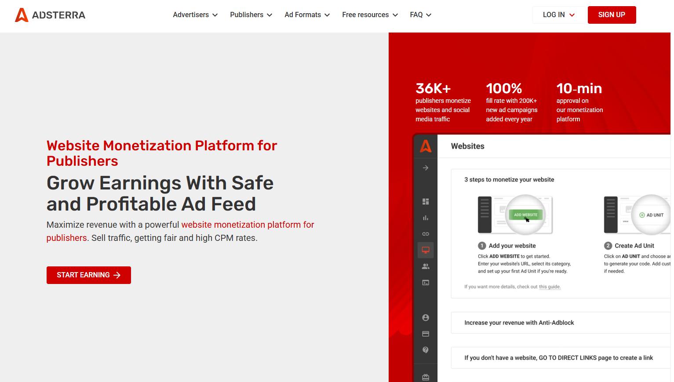Click the sidebar expand arrow icon
Screen dimensions: 674x382
pos(426,168)
